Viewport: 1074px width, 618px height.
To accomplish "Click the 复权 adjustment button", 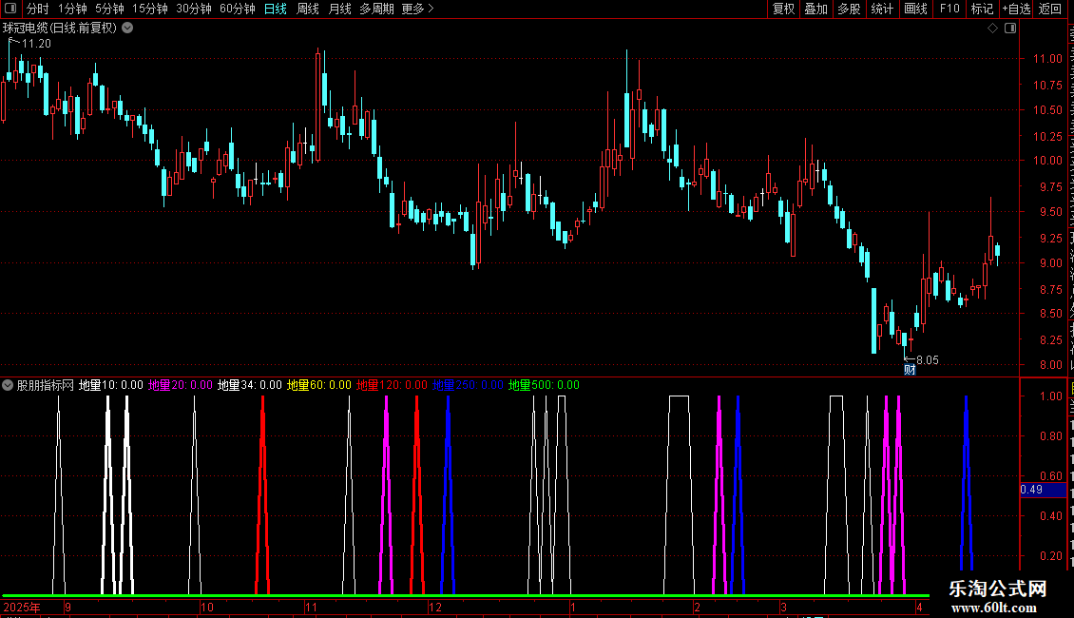I will 783,9.
